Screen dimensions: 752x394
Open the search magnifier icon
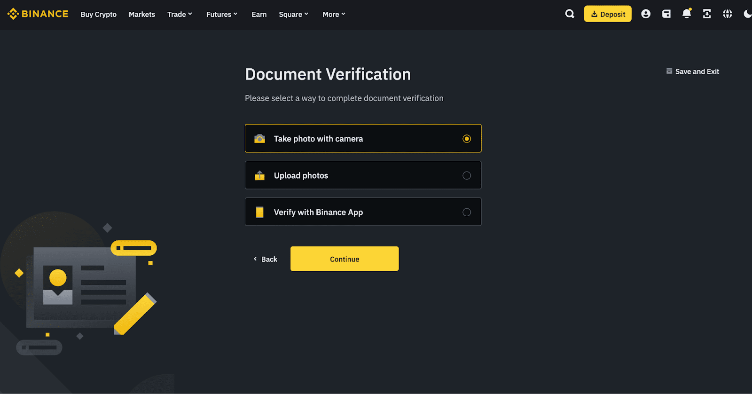coord(570,14)
